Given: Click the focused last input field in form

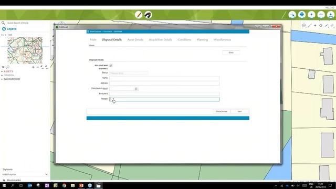Looking at the screenshot, I should click(164, 99).
